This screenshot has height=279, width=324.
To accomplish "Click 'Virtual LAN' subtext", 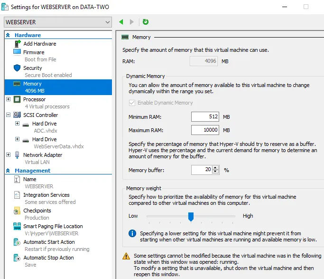I will pyautogui.click(x=37, y=162).
